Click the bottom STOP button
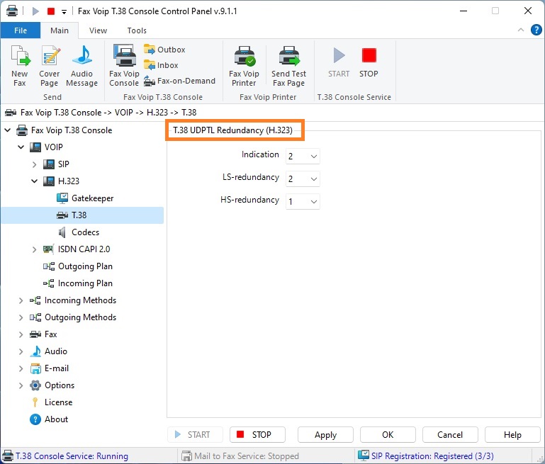This screenshot has width=545, height=464. (x=257, y=435)
